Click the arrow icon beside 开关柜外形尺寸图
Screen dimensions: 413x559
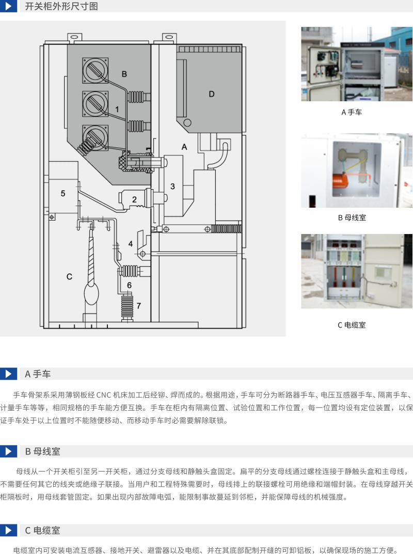tap(9, 6)
